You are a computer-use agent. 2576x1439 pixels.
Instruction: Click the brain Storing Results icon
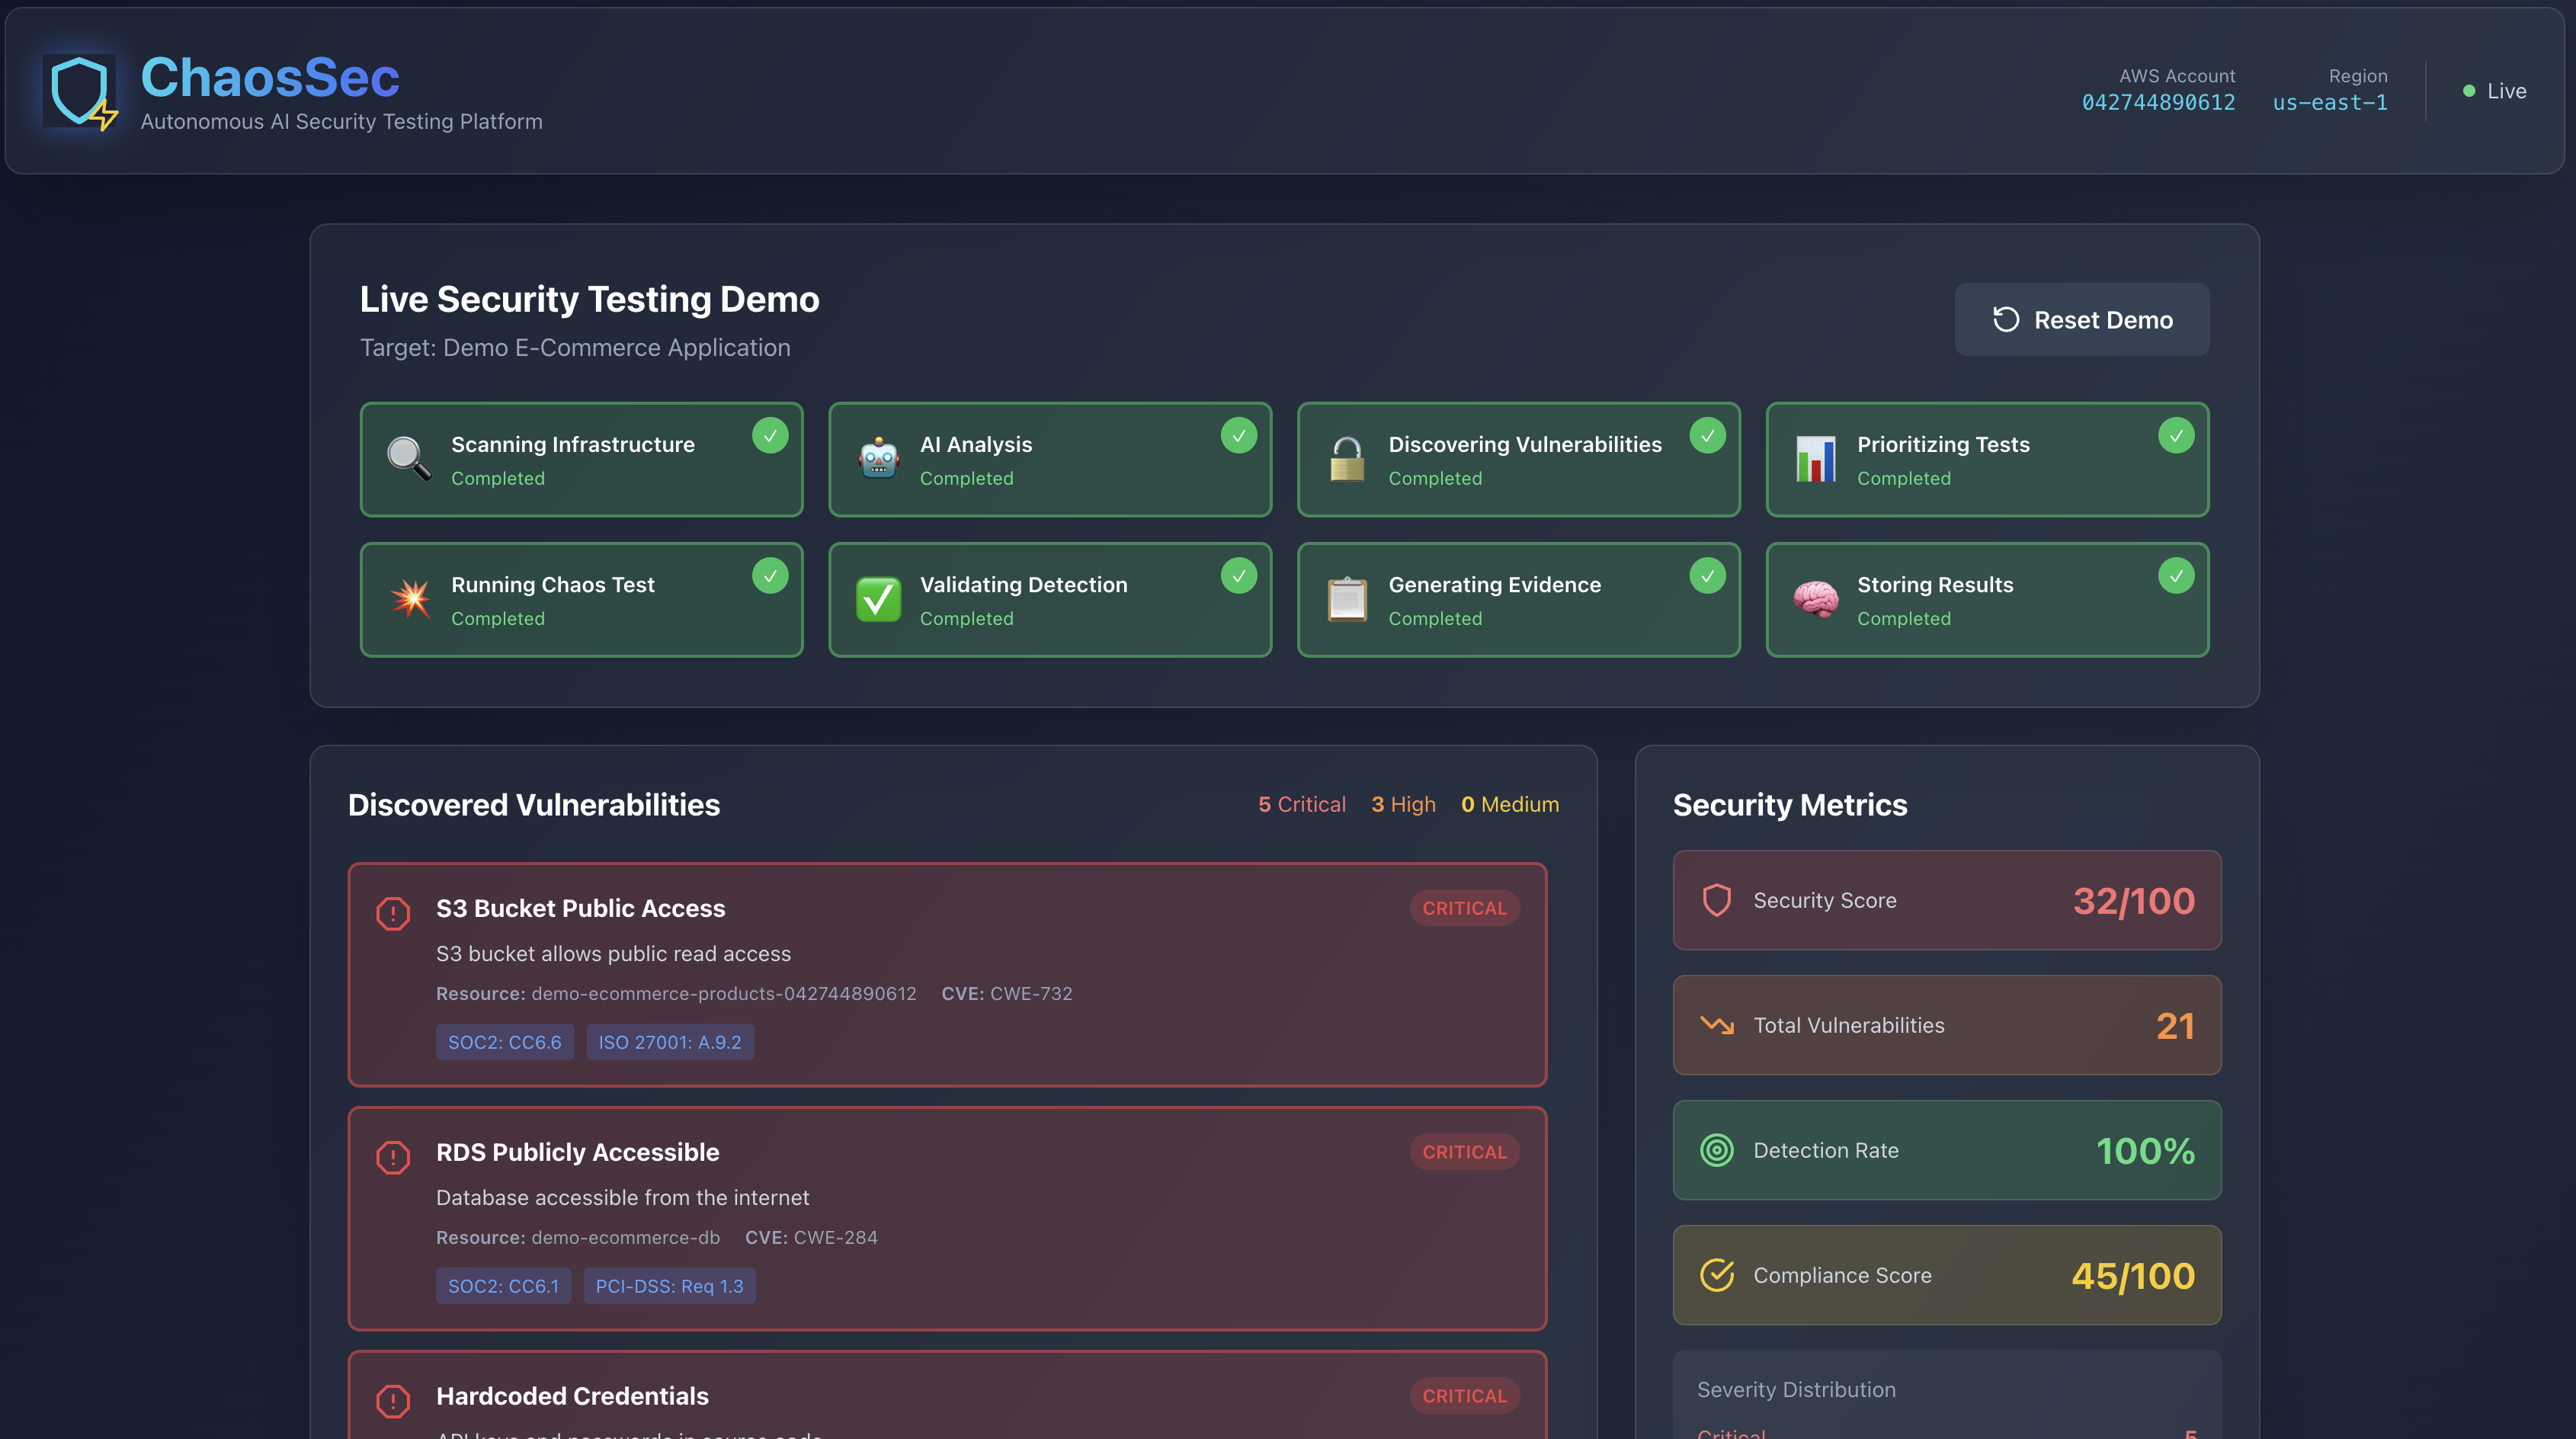pyautogui.click(x=1815, y=599)
